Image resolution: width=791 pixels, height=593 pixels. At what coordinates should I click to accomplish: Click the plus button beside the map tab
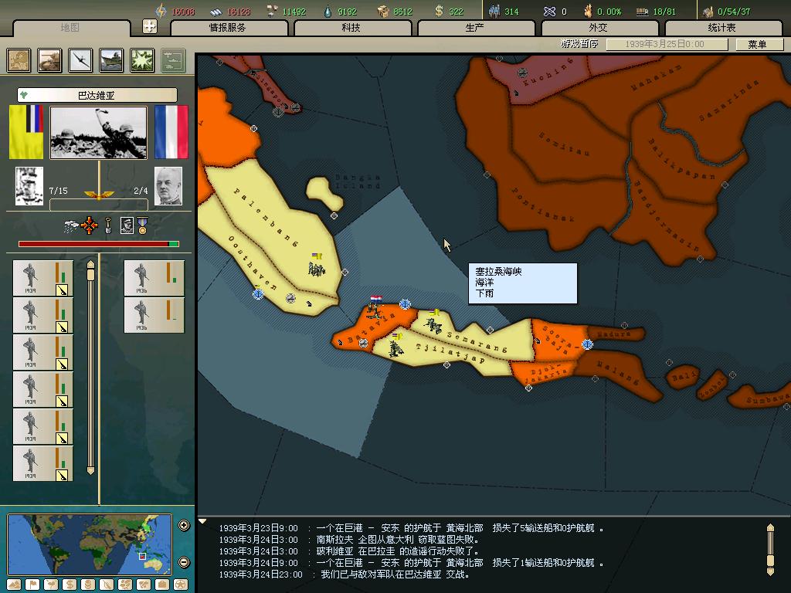[149, 26]
